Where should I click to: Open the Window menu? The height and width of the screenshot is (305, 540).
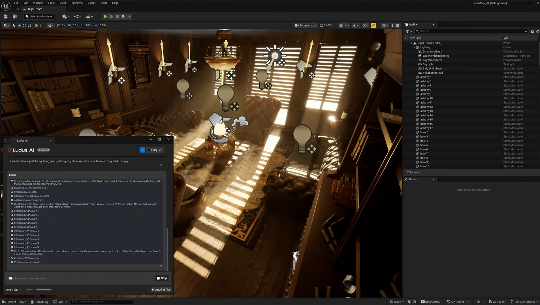38,3
